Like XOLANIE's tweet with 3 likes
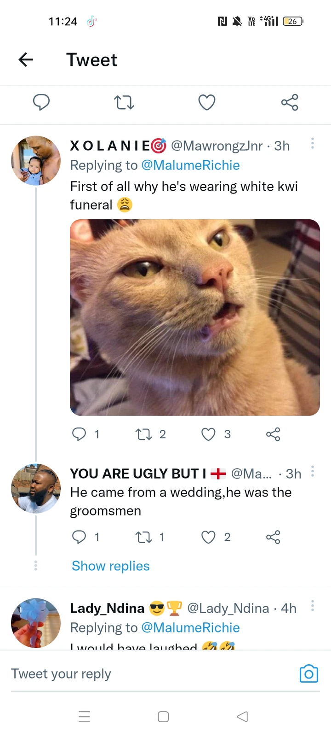The image size is (331, 737). tap(209, 434)
